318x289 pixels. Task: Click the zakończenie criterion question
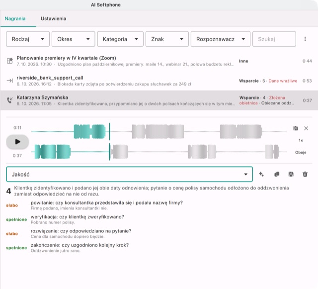pos(79,245)
